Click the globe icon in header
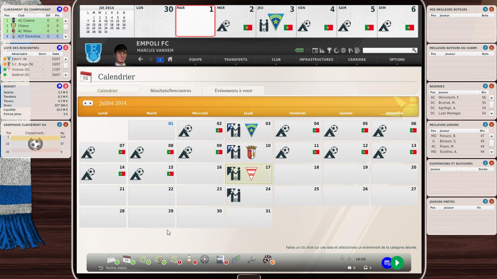The width and height of the screenshot is (497, 279). point(343,50)
